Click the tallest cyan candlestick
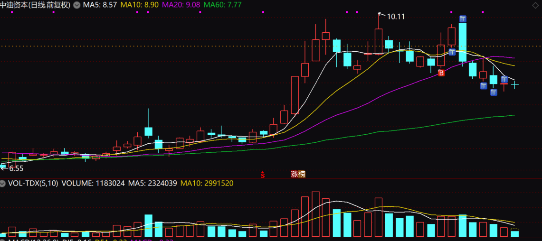Image resolution: width=542 pixels, height=241 pixels. [x=463, y=42]
